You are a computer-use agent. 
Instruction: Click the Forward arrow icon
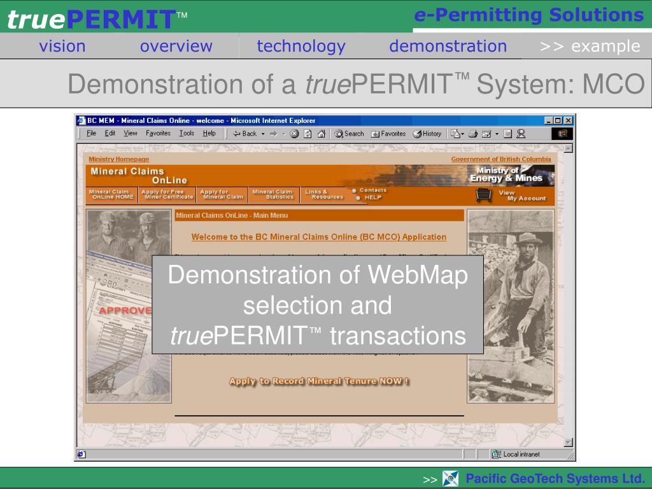point(273,134)
